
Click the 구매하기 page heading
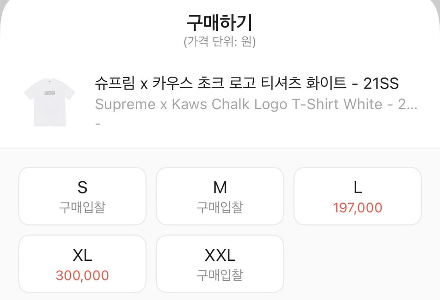220,22
